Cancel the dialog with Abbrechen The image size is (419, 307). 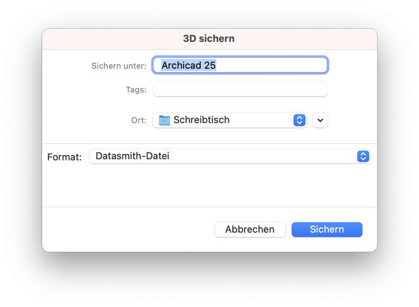250,229
